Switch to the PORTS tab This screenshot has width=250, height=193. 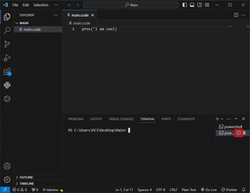click(x=166, y=119)
